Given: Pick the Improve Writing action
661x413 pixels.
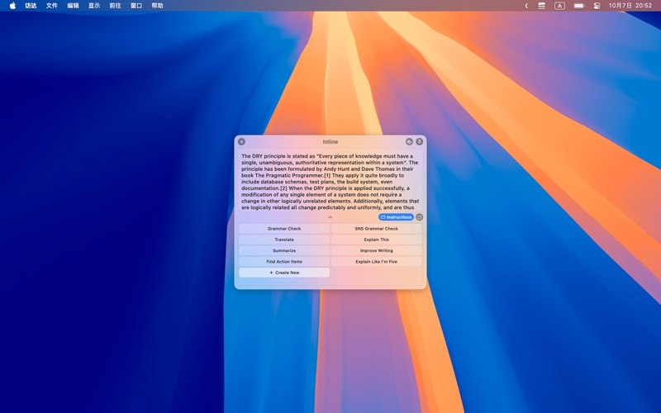Looking at the screenshot, I should pos(376,250).
